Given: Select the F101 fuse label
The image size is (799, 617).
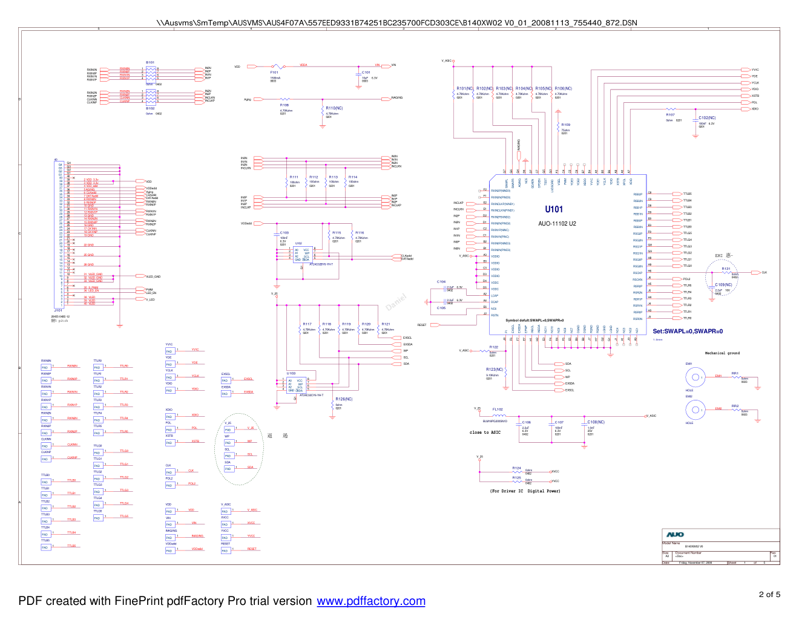Looking at the screenshot, I should (274, 73).
